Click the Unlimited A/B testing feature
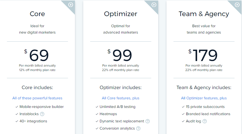Image resolution: width=242 pixels, height=134 pixels. pyautogui.click(x=117, y=107)
